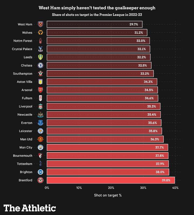Select the Everton club badge

40,123
